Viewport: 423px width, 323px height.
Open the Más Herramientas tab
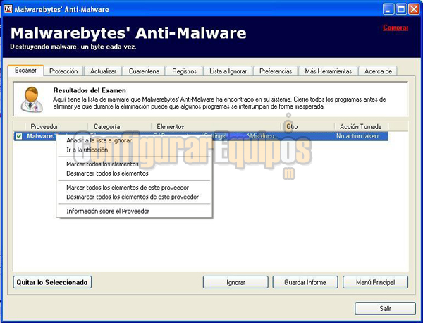point(329,71)
